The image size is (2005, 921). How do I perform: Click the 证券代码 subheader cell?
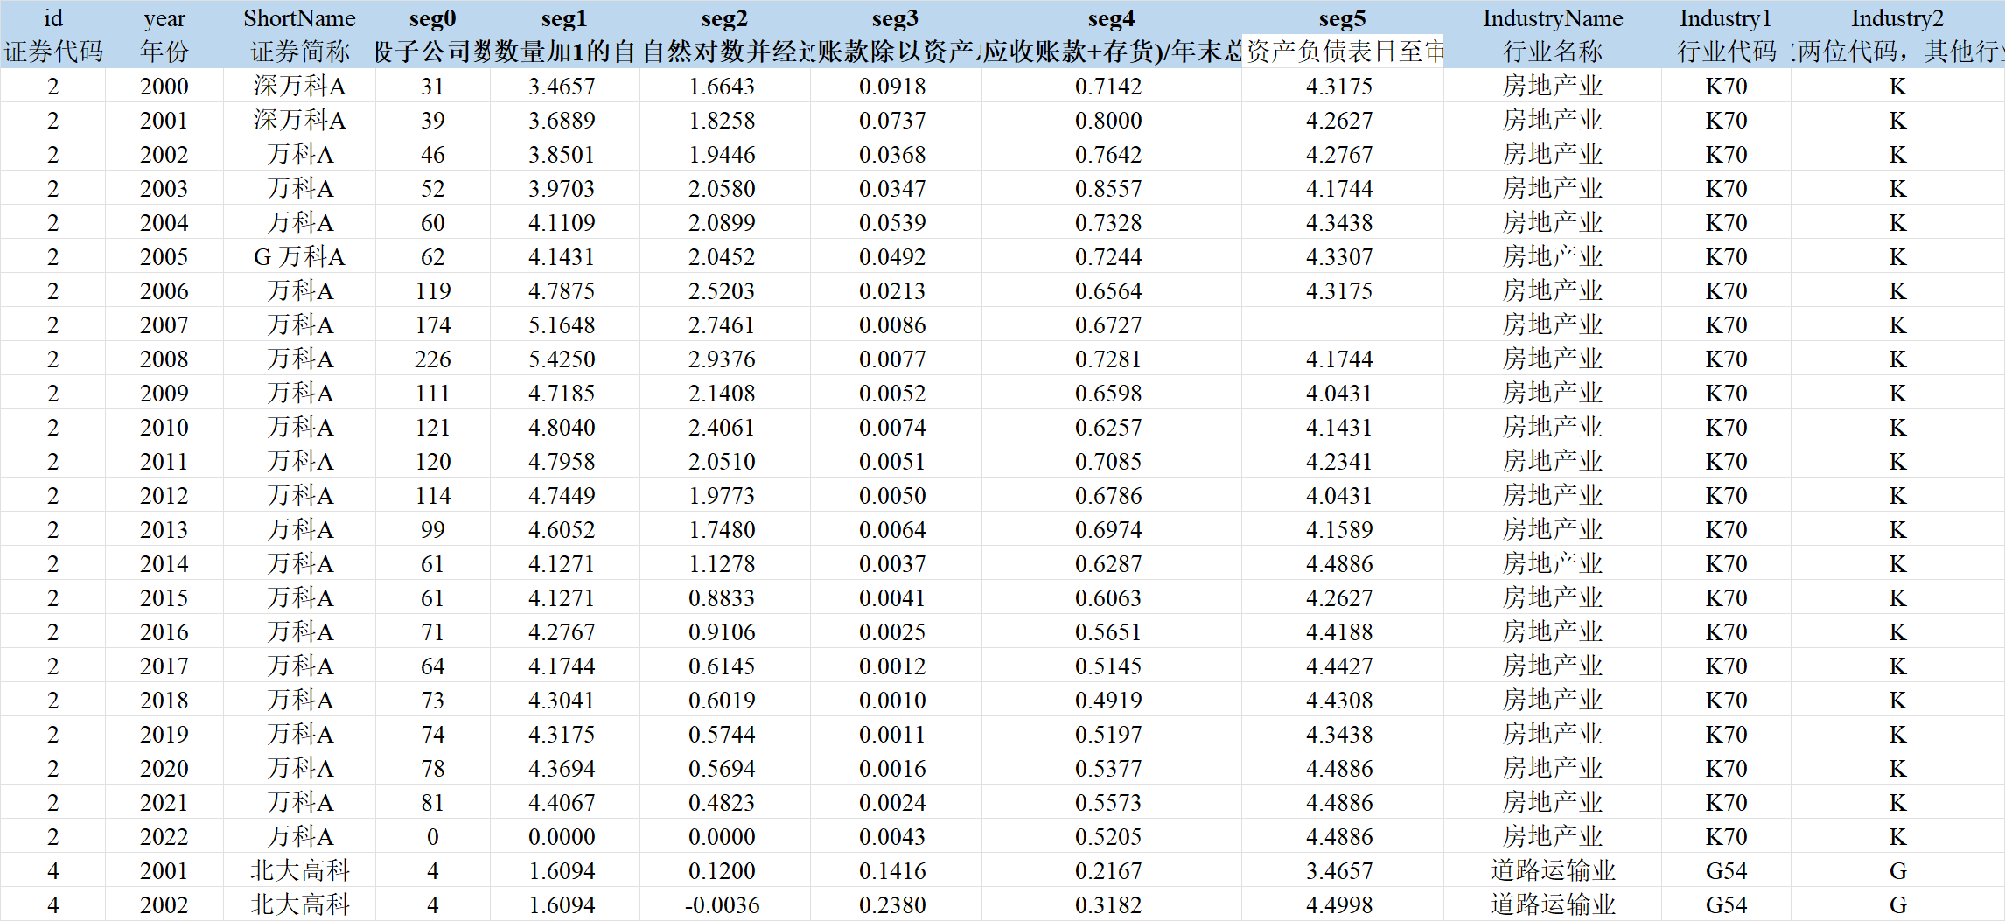coord(52,52)
